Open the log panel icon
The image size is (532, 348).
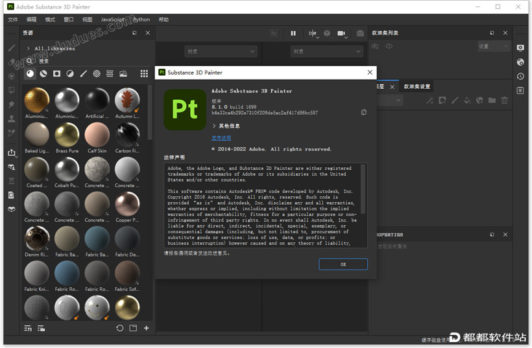(520, 91)
